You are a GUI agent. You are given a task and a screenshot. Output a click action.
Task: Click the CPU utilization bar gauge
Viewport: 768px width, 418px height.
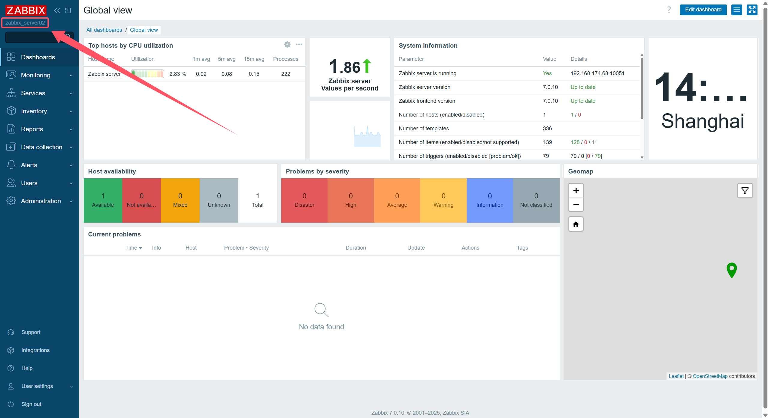pos(147,74)
